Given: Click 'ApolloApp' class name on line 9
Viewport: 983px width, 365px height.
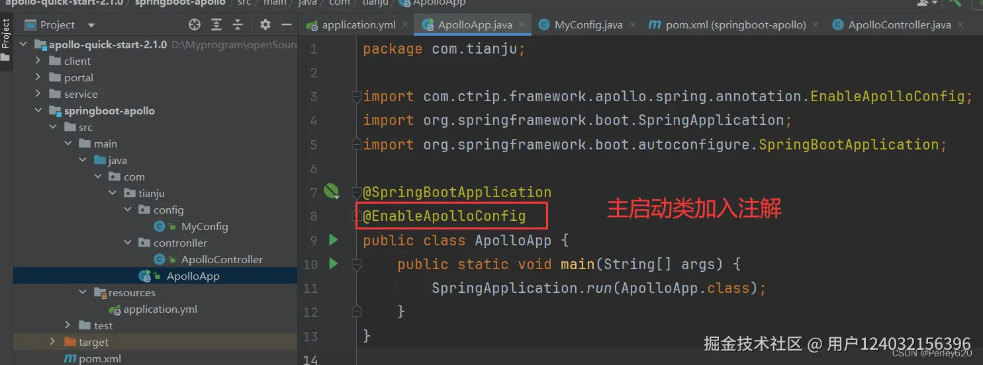Looking at the screenshot, I should pos(513,240).
